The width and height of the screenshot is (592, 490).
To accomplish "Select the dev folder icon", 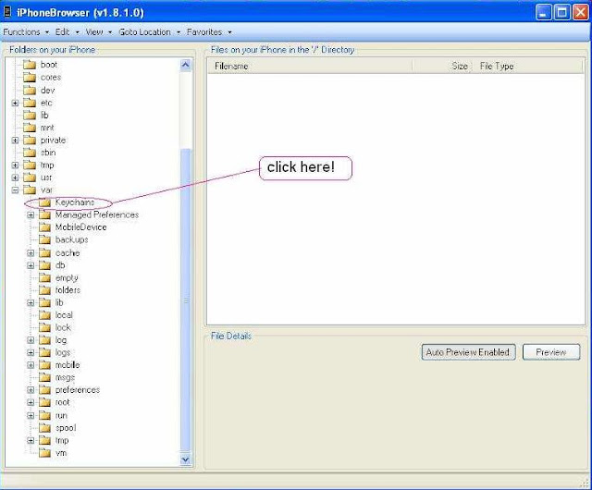I will point(30,91).
